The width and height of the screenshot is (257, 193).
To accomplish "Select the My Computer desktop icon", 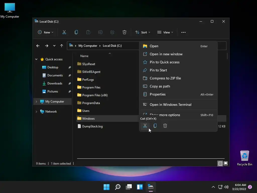I will tap(10, 10).
